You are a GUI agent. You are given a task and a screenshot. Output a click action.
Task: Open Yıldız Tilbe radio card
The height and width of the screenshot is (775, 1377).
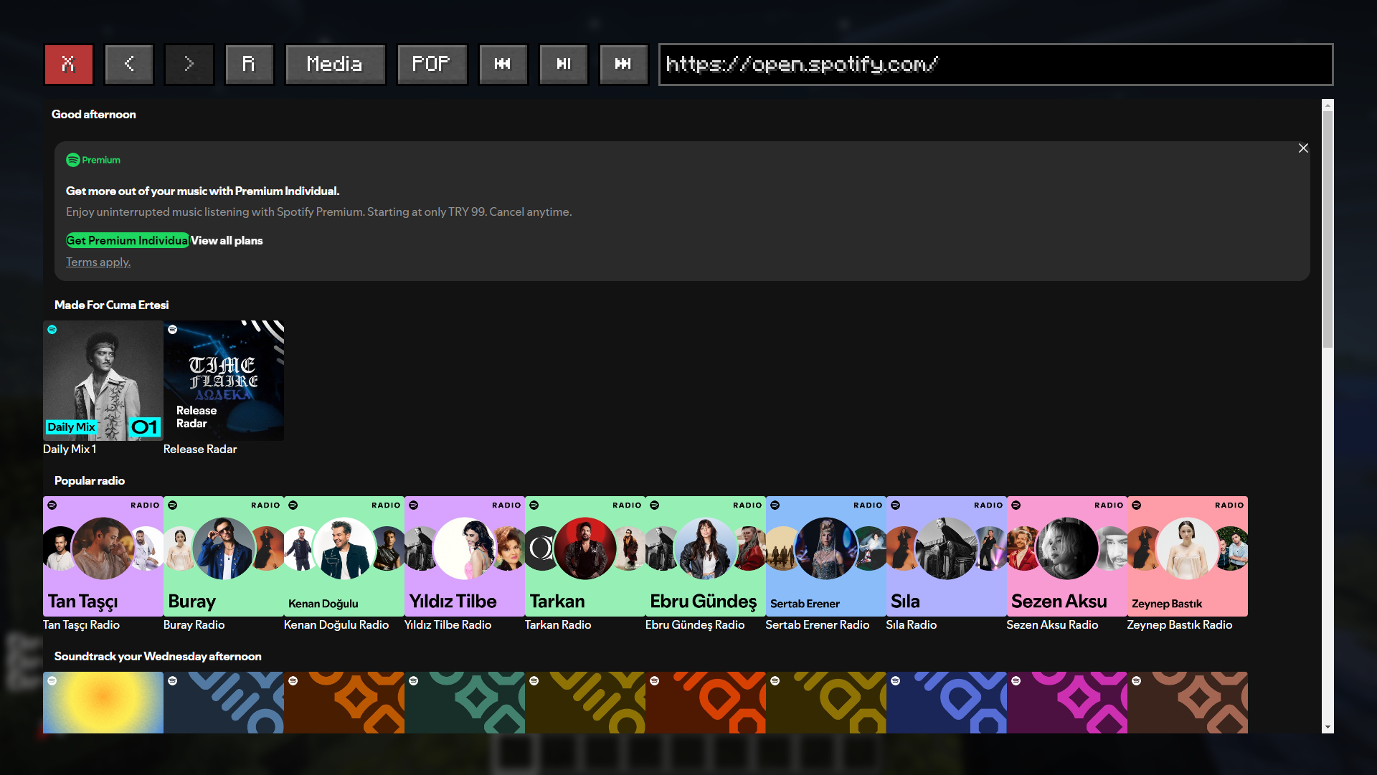click(465, 556)
